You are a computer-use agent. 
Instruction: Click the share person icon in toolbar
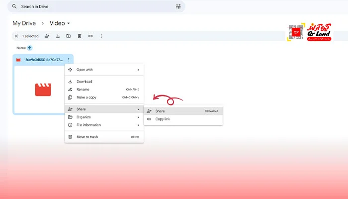[x=47, y=36]
